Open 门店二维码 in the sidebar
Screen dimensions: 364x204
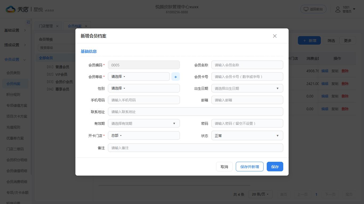point(15,149)
